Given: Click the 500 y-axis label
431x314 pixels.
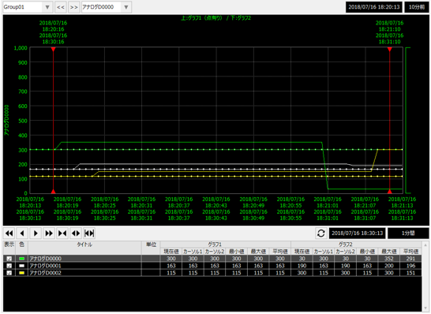Looking at the screenshot, I should 23,121.
